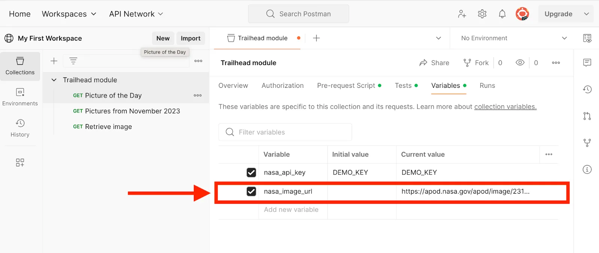Open the tab list dropdown chevron

pyautogui.click(x=438, y=38)
